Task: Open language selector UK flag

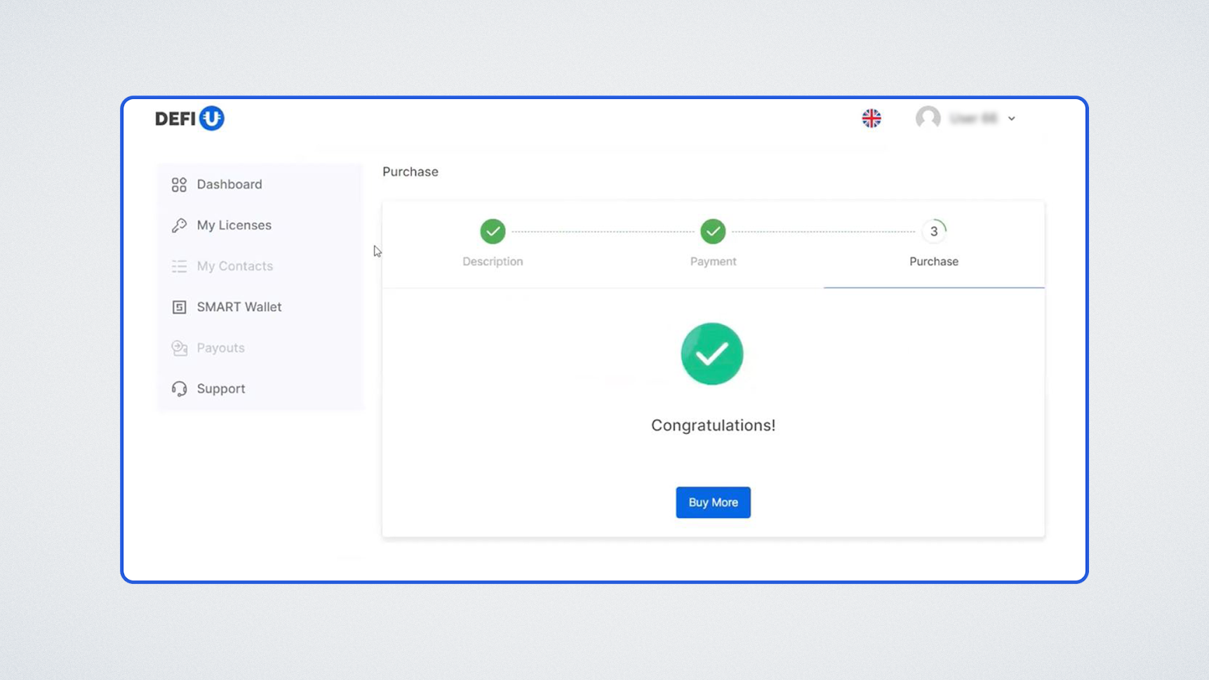Action: (x=871, y=119)
